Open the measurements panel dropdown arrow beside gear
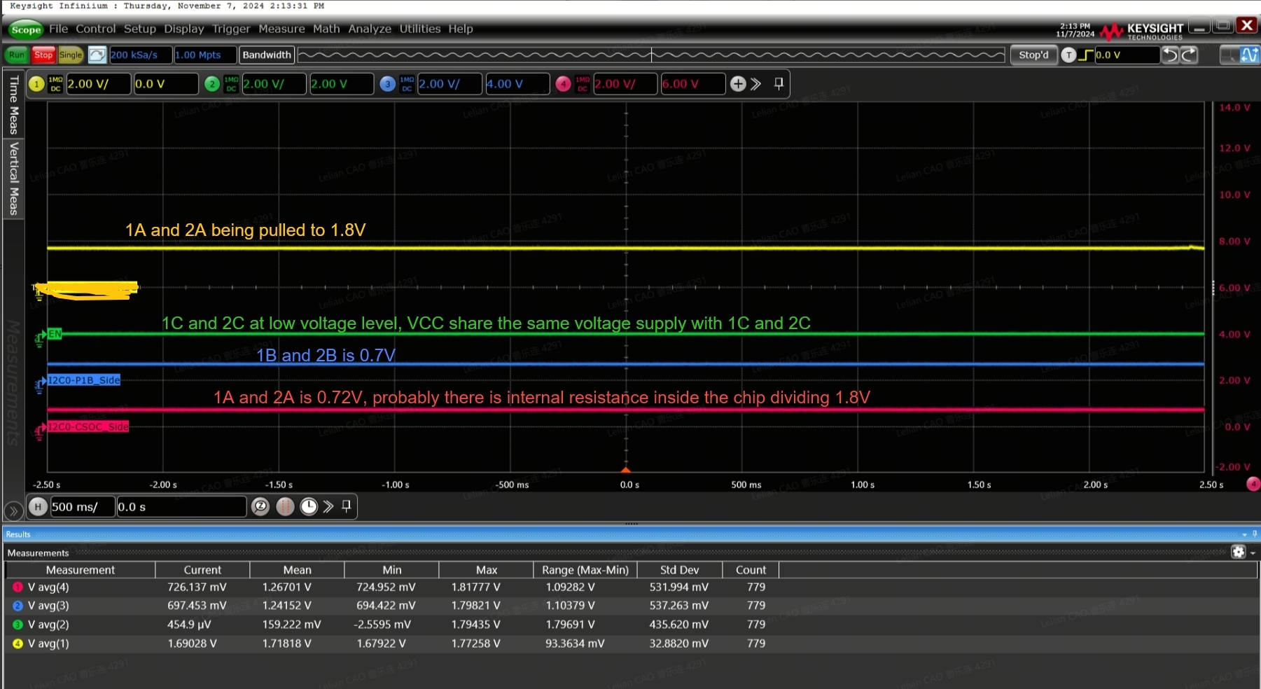 pyautogui.click(x=1253, y=553)
